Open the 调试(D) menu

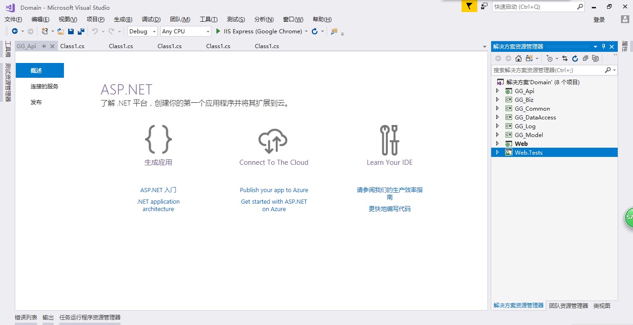(151, 19)
